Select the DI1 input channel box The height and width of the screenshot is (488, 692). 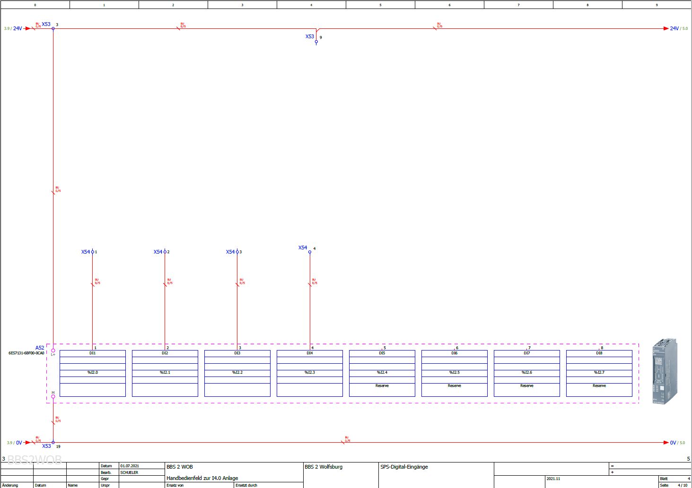click(93, 373)
